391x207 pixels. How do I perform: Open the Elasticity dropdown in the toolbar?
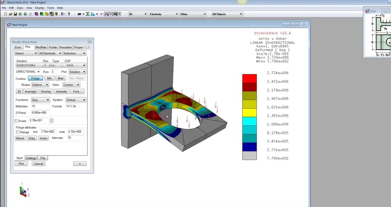pyautogui.click(x=164, y=14)
